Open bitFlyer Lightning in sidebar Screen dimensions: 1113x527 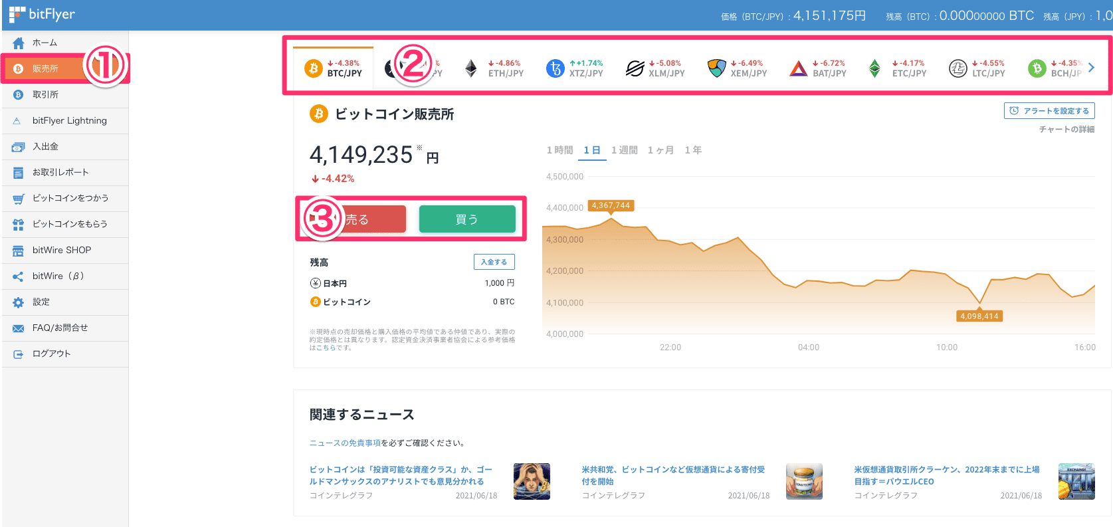[x=65, y=120]
